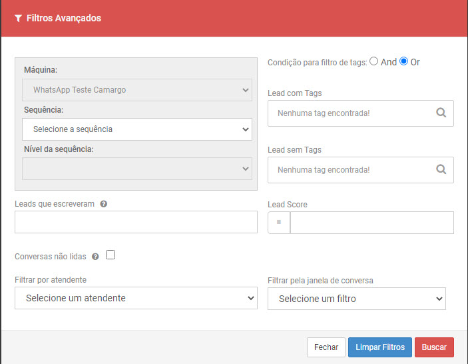
Task: Open the Selecione um atendente dropdown
Action: coord(136,298)
